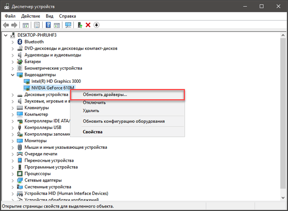288x211 pixels.
Task: Click the printer icon beside Очереди печати
Action: [20, 154]
